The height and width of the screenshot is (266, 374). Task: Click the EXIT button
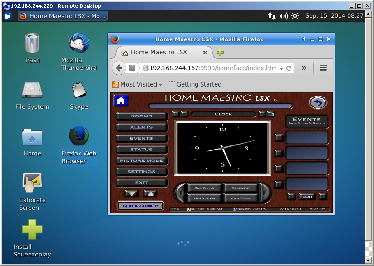point(142,183)
